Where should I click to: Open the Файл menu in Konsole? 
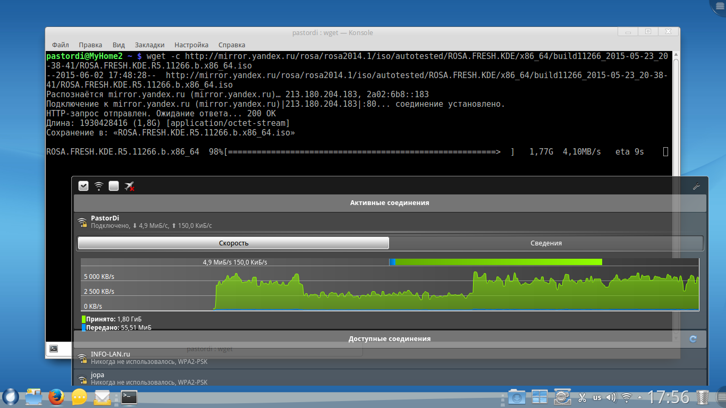[61, 45]
